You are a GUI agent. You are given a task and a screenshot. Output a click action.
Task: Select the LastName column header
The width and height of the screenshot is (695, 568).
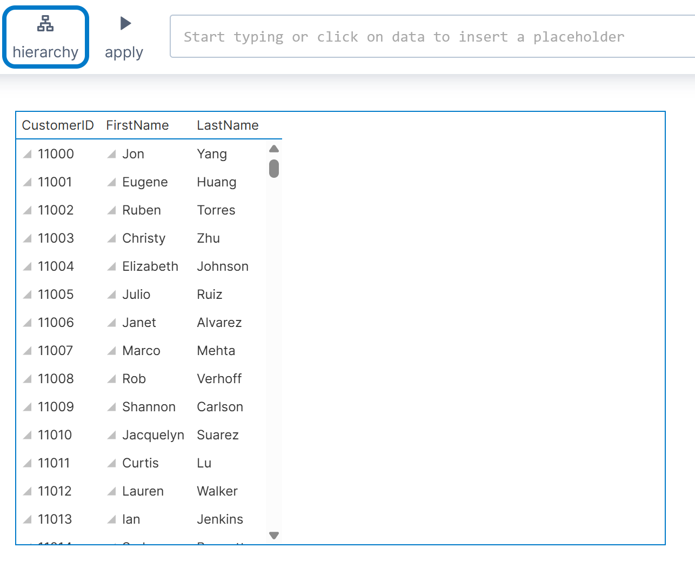[228, 125]
